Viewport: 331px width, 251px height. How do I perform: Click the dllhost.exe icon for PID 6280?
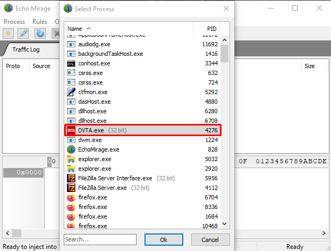click(x=71, y=111)
